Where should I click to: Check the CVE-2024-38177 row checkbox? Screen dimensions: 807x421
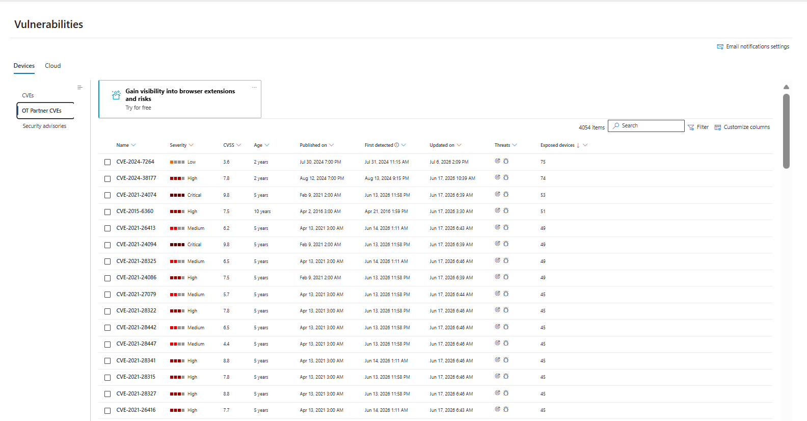[x=107, y=179]
